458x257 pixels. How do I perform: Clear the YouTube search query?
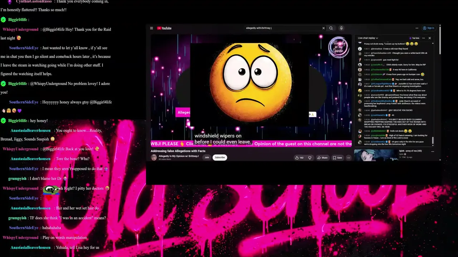323,28
